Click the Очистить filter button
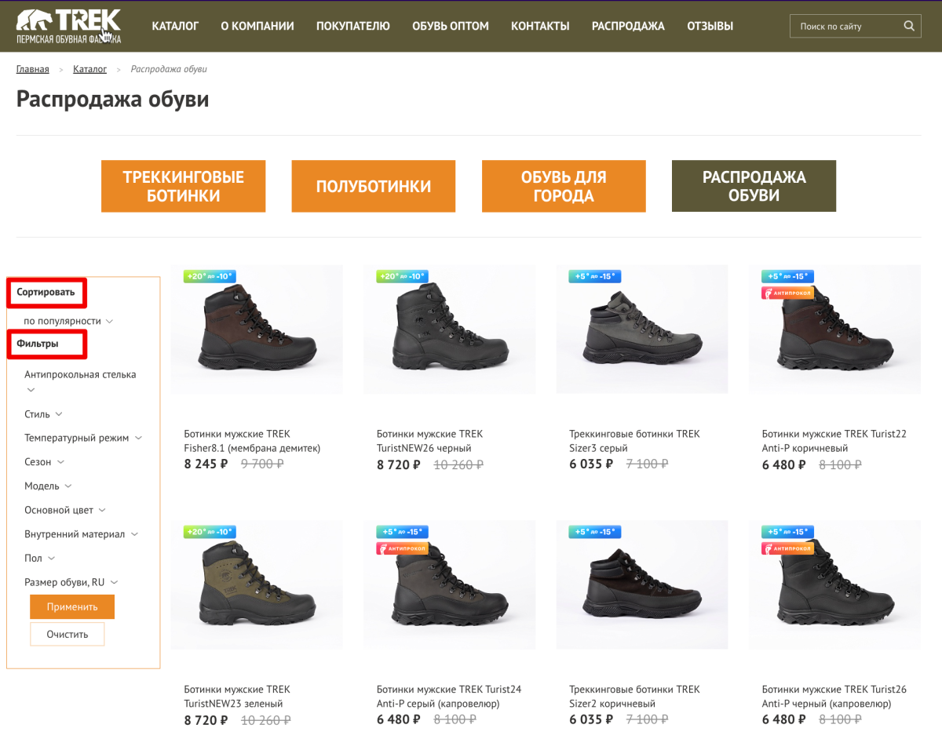Viewport: 942px width, 739px height. [x=68, y=634]
